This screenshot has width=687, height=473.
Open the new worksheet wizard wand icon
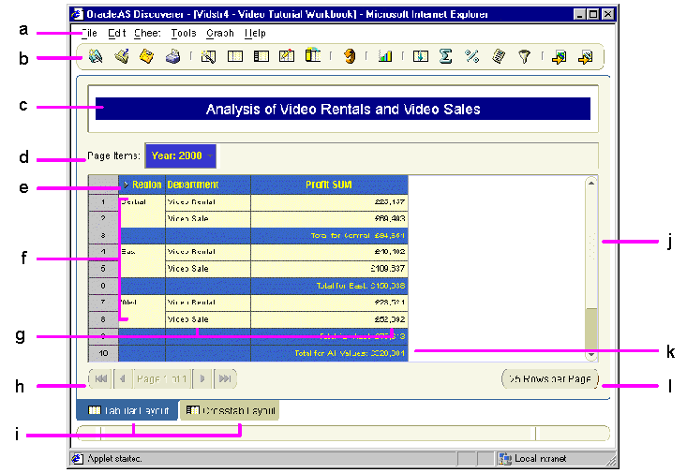208,56
